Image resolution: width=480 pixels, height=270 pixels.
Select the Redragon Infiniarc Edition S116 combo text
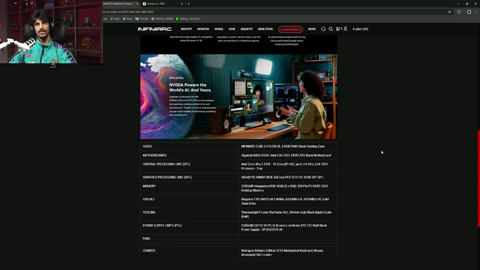pyautogui.click(x=282, y=253)
